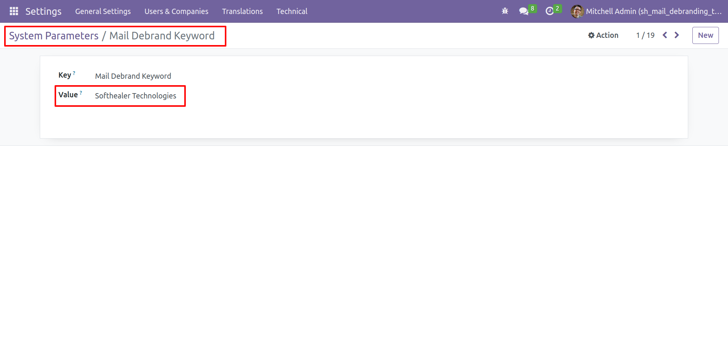Open Mitchell Admin user menu

click(x=646, y=11)
